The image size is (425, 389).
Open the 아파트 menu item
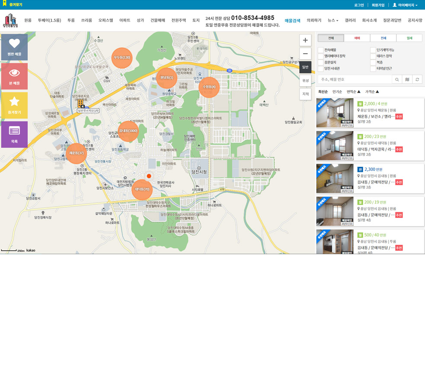coord(125,20)
